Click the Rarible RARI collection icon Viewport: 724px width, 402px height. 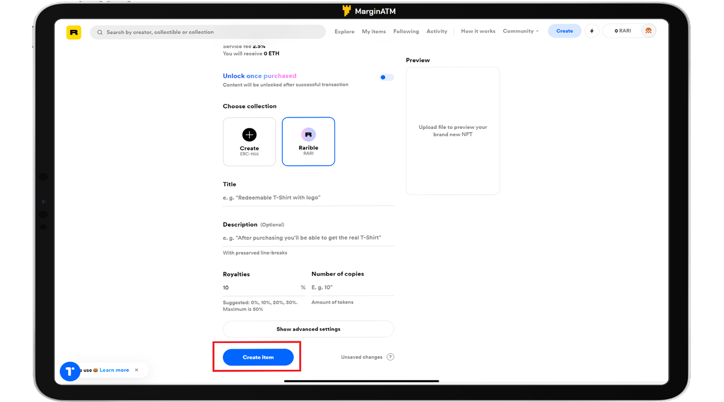point(308,135)
